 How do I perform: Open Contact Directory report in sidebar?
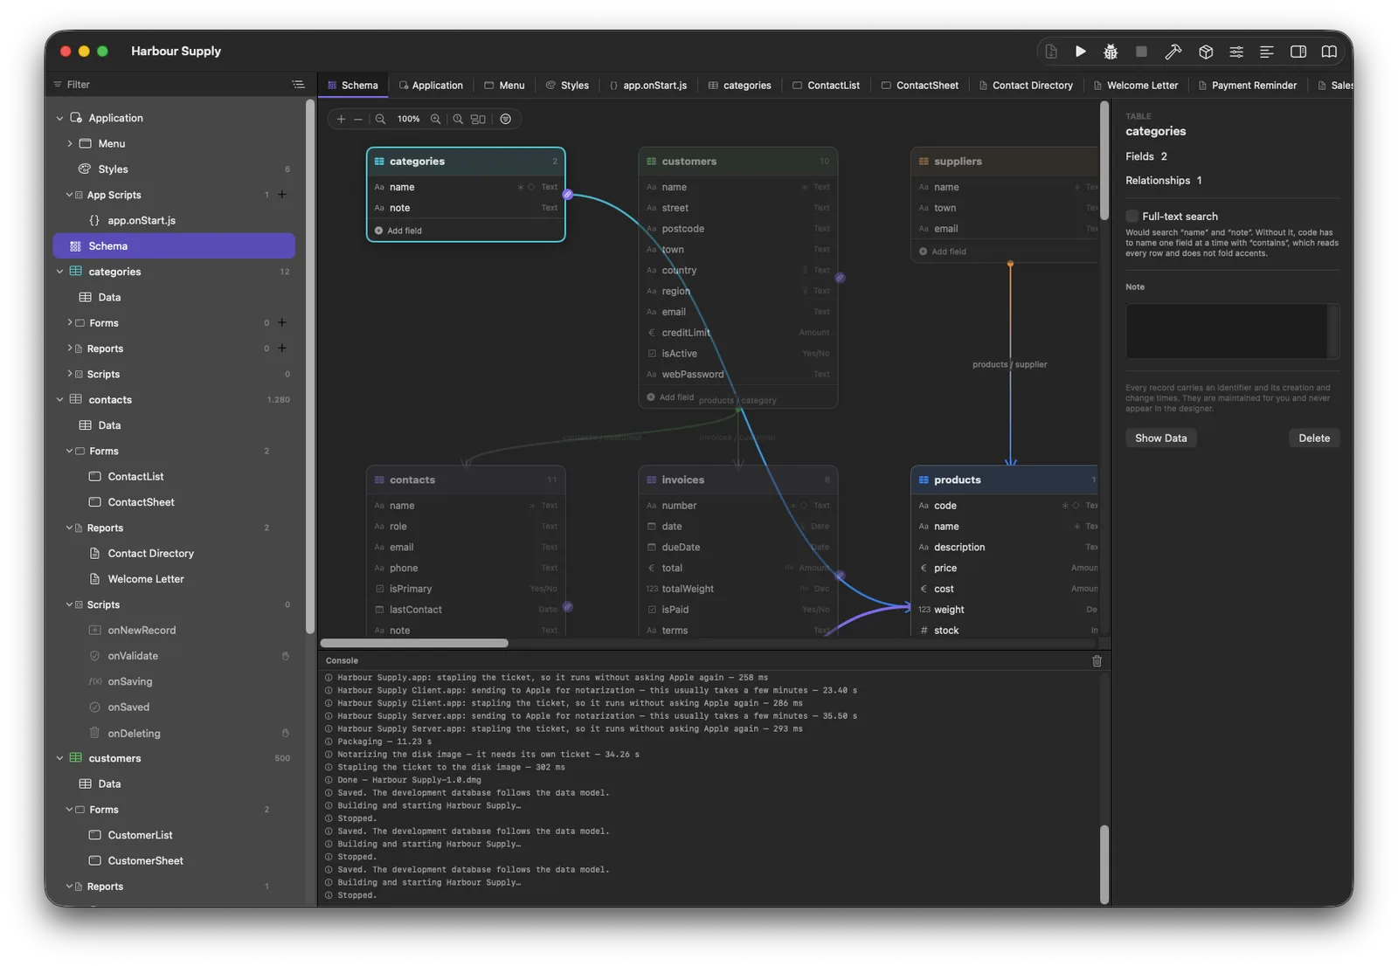[150, 554]
